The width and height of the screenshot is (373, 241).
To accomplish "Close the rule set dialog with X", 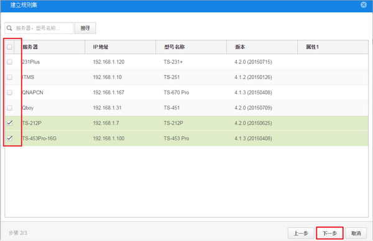I will 364,5.
